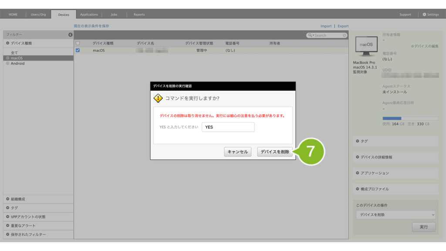Click the YES confirmation text field
The image size is (446, 251).
click(x=228, y=127)
